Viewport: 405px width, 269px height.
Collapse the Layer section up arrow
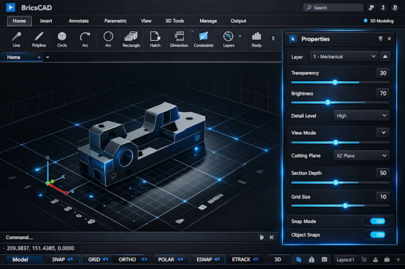click(x=385, y=56)
